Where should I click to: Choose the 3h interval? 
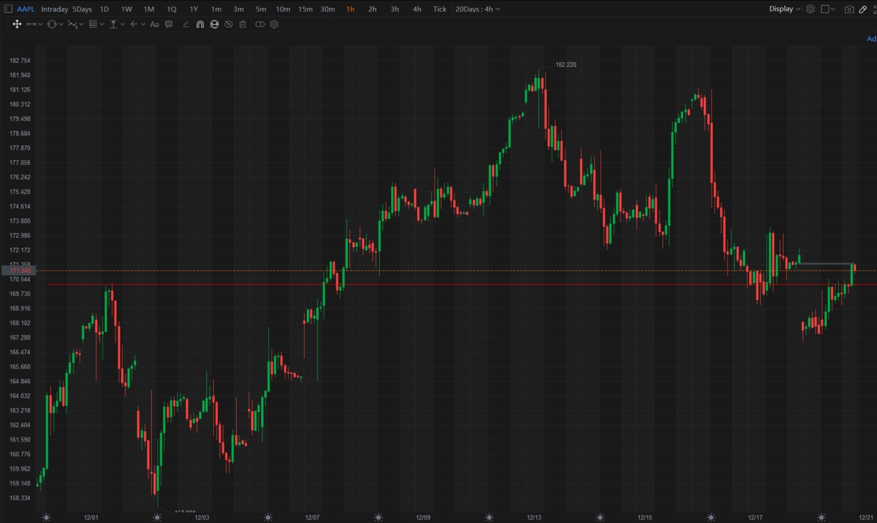point(395,9)
